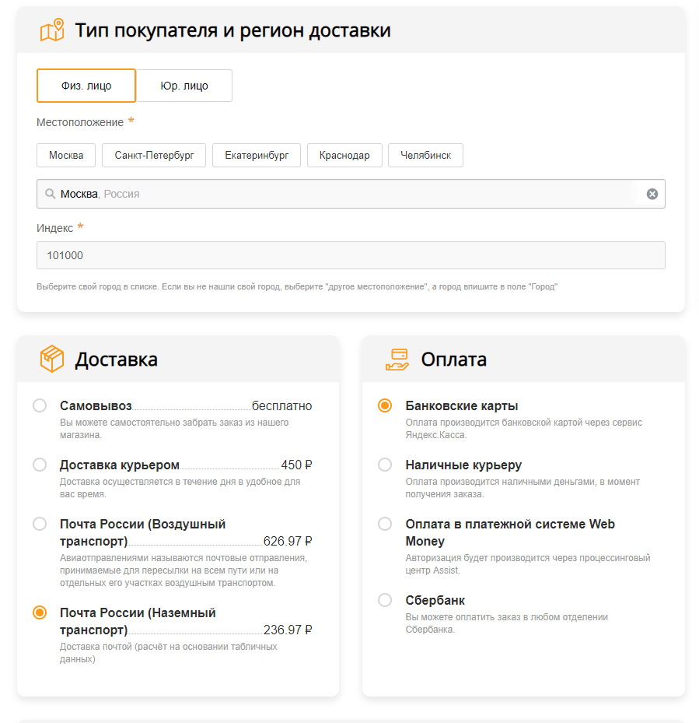Click the Индекс postal code field
Viewport: 699px width, 723px height.
pos(351,254)
